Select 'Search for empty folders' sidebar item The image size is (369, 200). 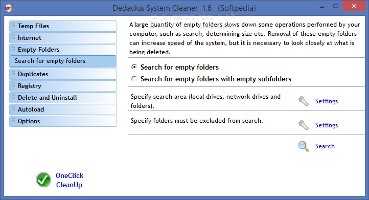(63, 61)
